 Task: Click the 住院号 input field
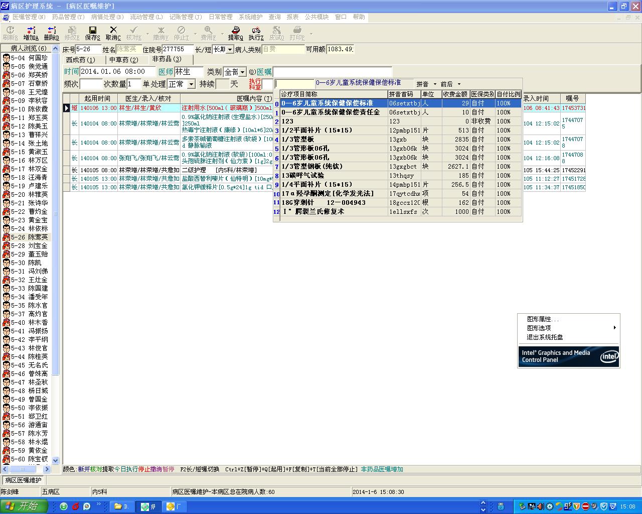[178, 49]
